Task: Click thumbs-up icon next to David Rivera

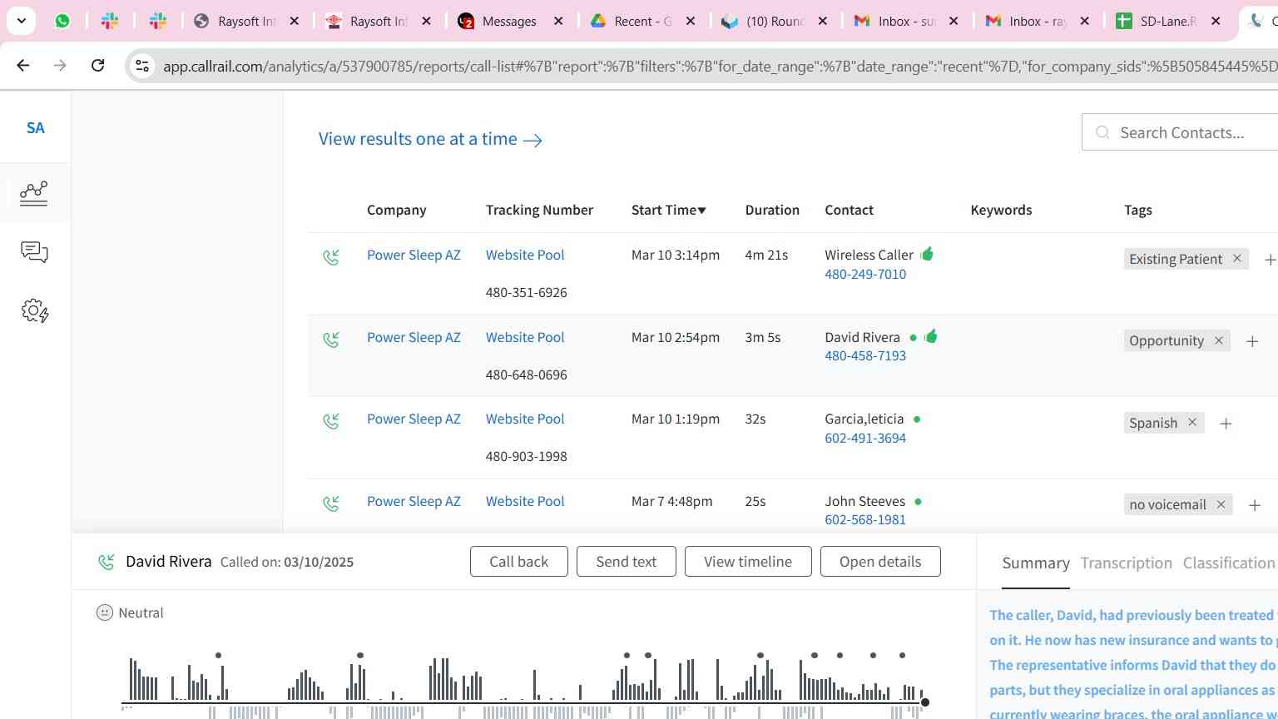Action: tap(930, 336)
